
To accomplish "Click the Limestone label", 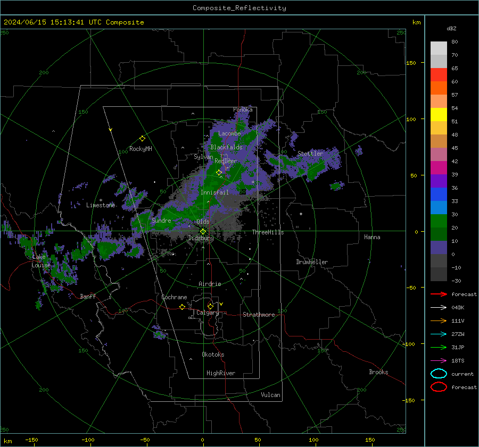I will [101, 205].
